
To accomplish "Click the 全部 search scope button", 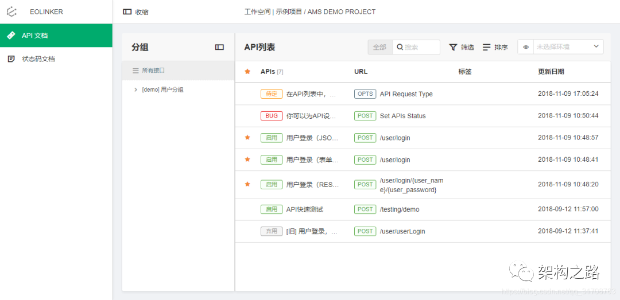I will [x=380, y=47].
